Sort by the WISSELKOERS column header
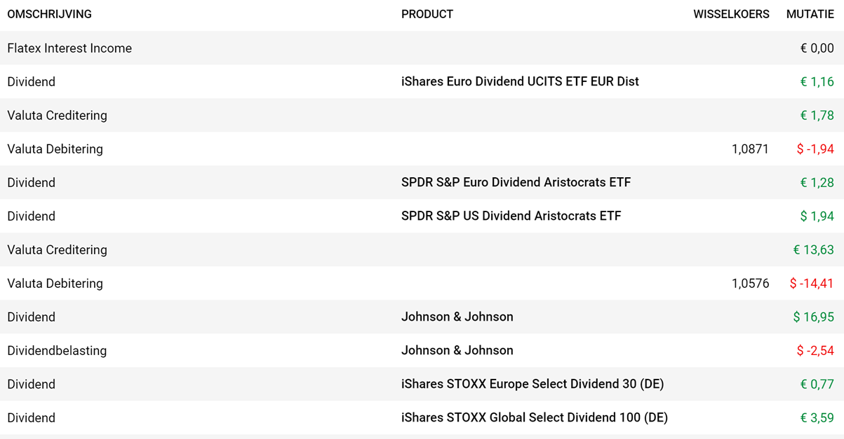Screen dimensions: 844x439 (730, 14)
